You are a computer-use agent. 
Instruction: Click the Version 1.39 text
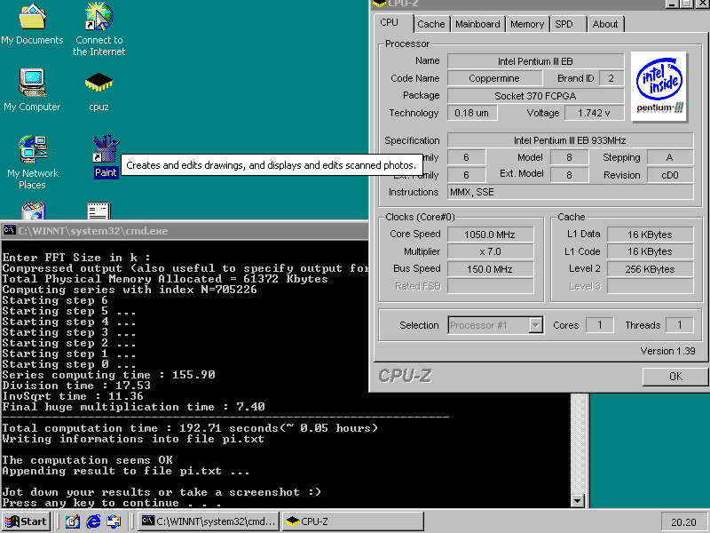point(667,351)
